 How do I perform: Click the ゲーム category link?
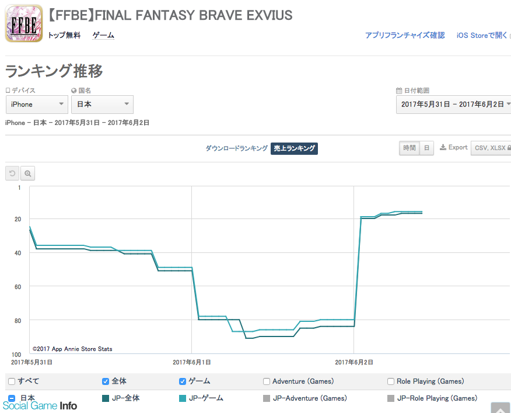pos(103,35)
